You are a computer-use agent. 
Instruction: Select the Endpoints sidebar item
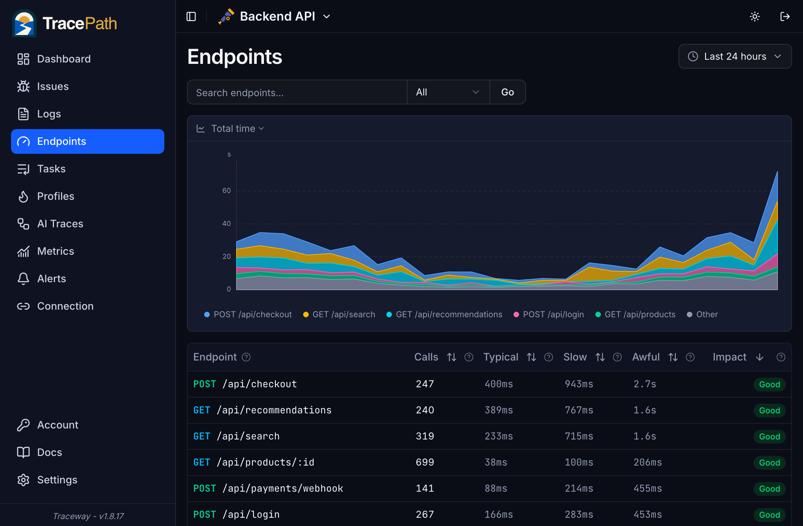(87, 141)
